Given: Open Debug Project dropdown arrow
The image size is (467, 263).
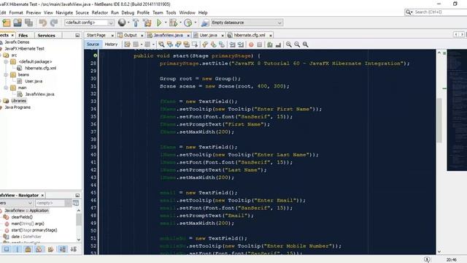Looking at the screenshot, I should (180, 23).
